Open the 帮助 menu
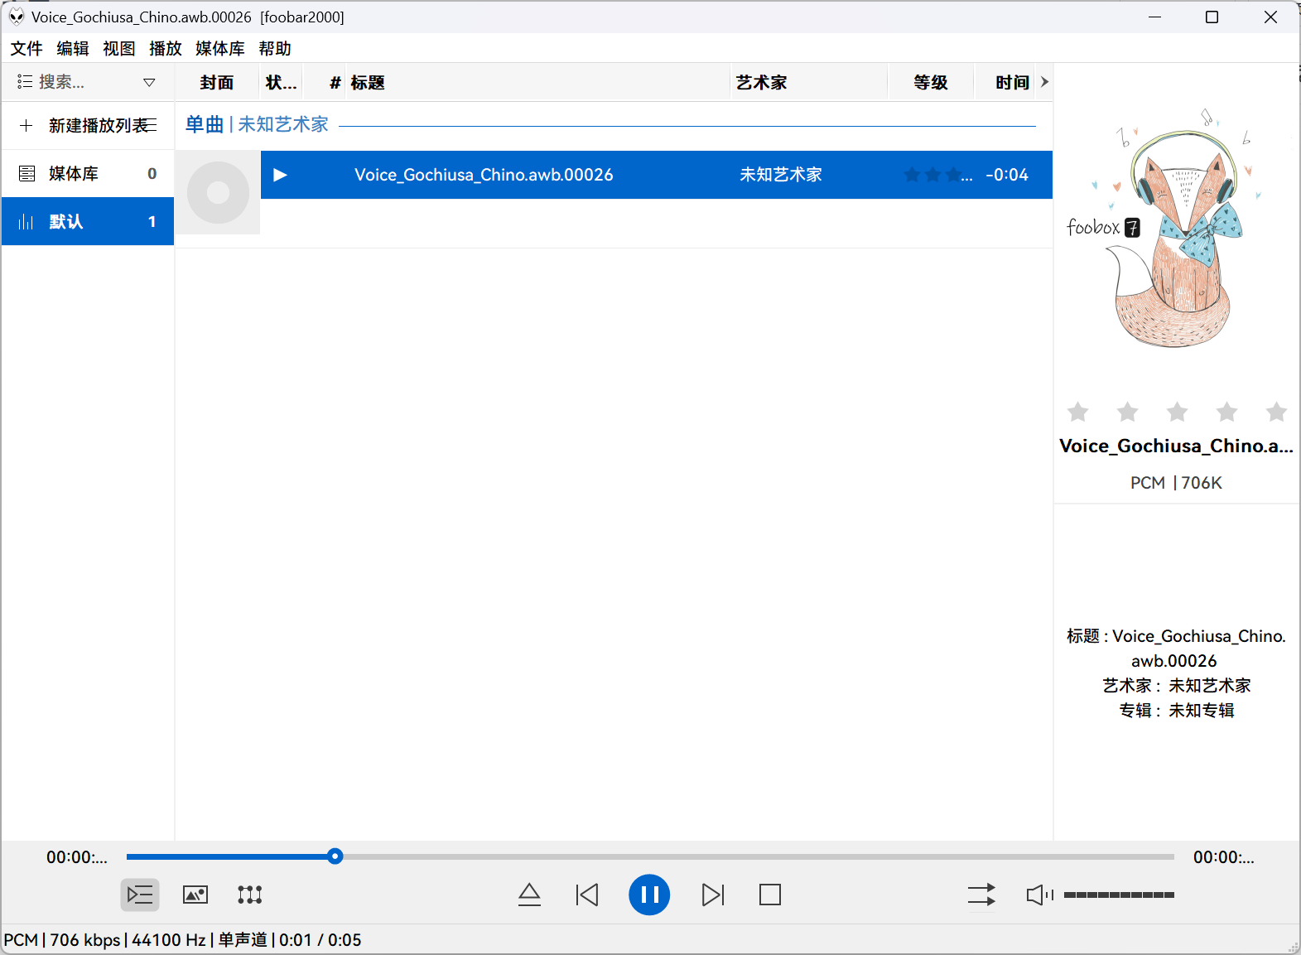 pyautogui.click(x=275, y=48)
